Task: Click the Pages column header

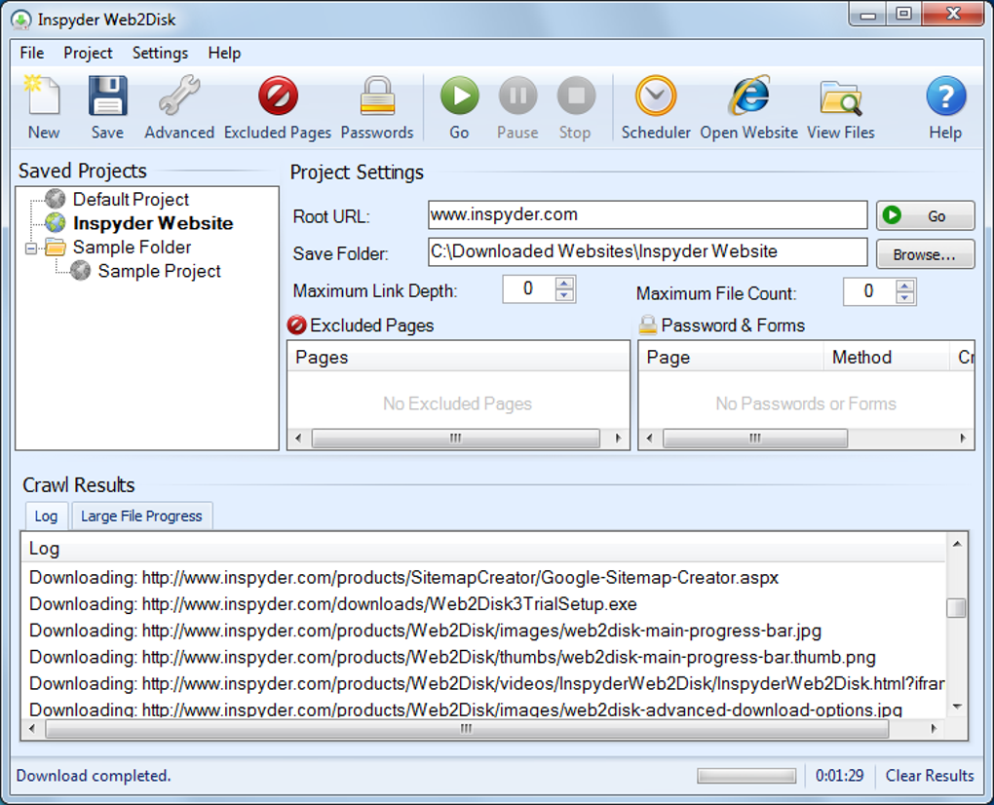Action: tap(458, 357)
